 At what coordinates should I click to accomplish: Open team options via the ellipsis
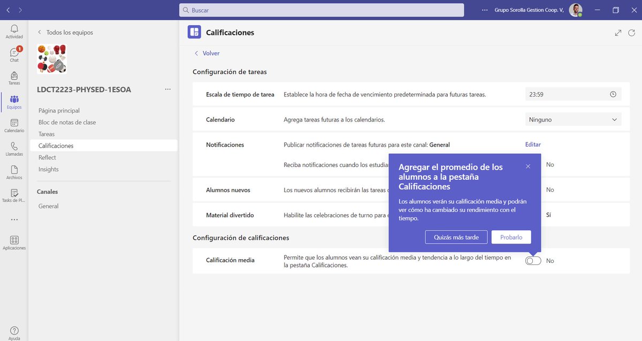click(x=167, y=89)
